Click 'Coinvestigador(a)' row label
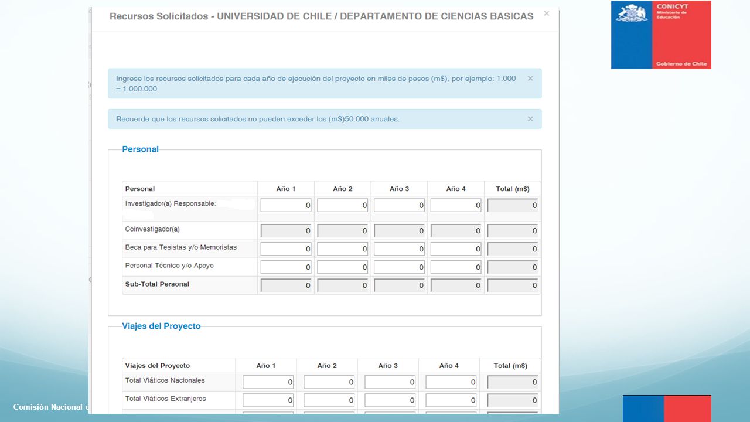This screenshot has height=422, width=750. (152, 229)
